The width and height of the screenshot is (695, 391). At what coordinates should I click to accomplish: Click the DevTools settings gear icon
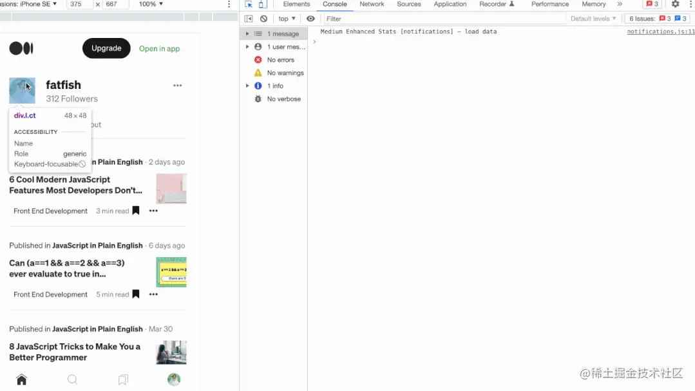[x=674, y=5]
